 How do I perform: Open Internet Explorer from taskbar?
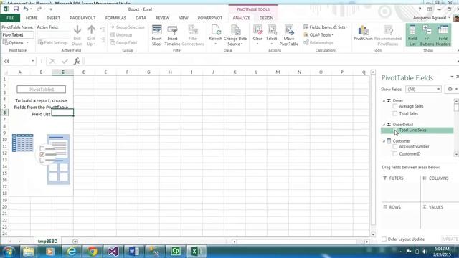pyautogui.click(x=72, y=252)
